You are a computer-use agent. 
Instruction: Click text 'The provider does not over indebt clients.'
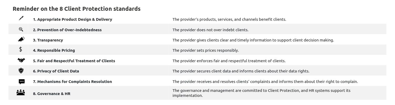coord(210,30)
